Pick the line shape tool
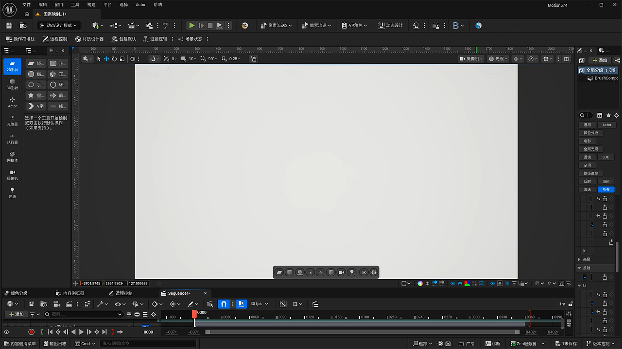 click(58, 106)
